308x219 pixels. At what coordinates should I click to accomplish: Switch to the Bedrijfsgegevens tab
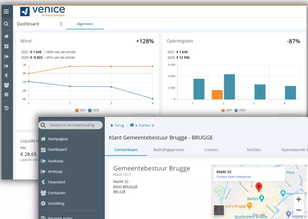[x=168, y=150]
